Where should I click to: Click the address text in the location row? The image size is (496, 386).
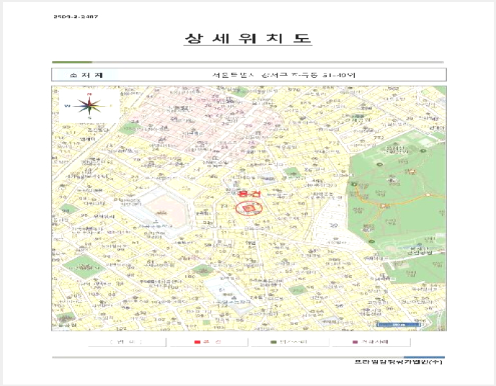[x=284, y=75]
